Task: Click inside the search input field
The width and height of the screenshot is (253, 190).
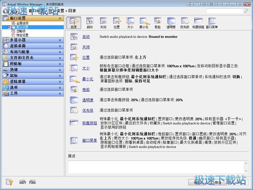Action: point(225,11)
